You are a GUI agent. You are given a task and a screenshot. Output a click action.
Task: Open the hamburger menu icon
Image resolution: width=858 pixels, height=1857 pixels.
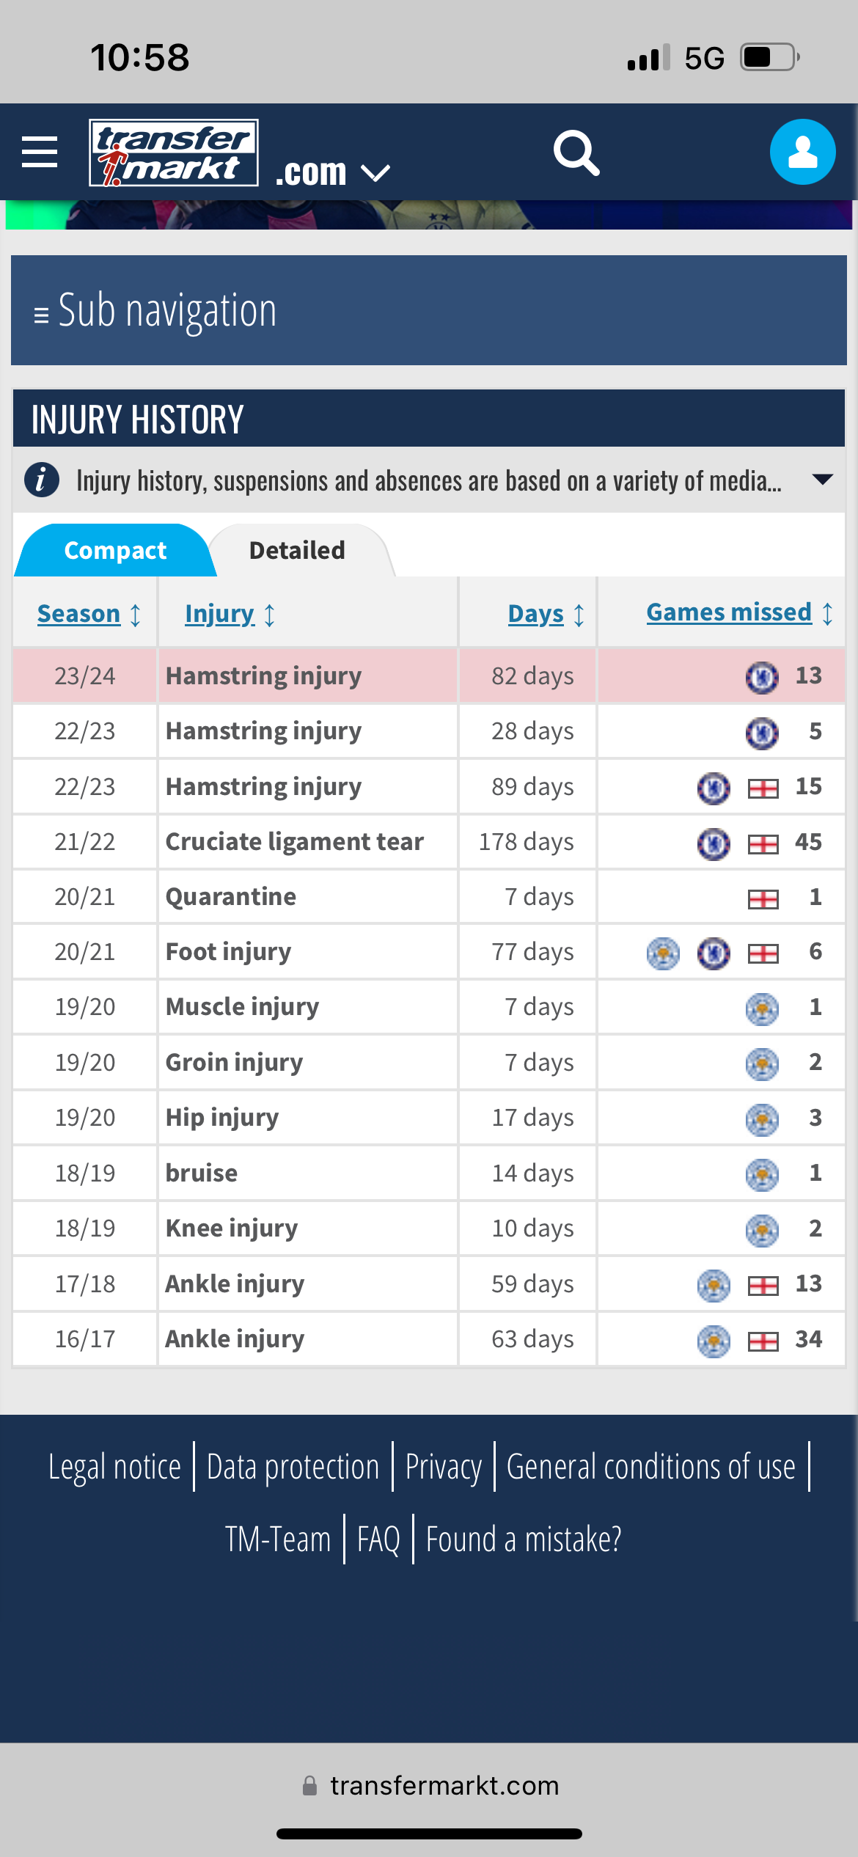coord(40,152)
